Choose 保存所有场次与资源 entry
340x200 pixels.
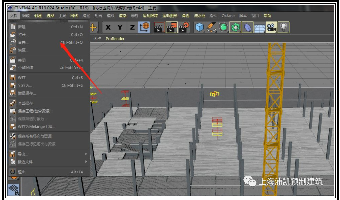(49, 136)
